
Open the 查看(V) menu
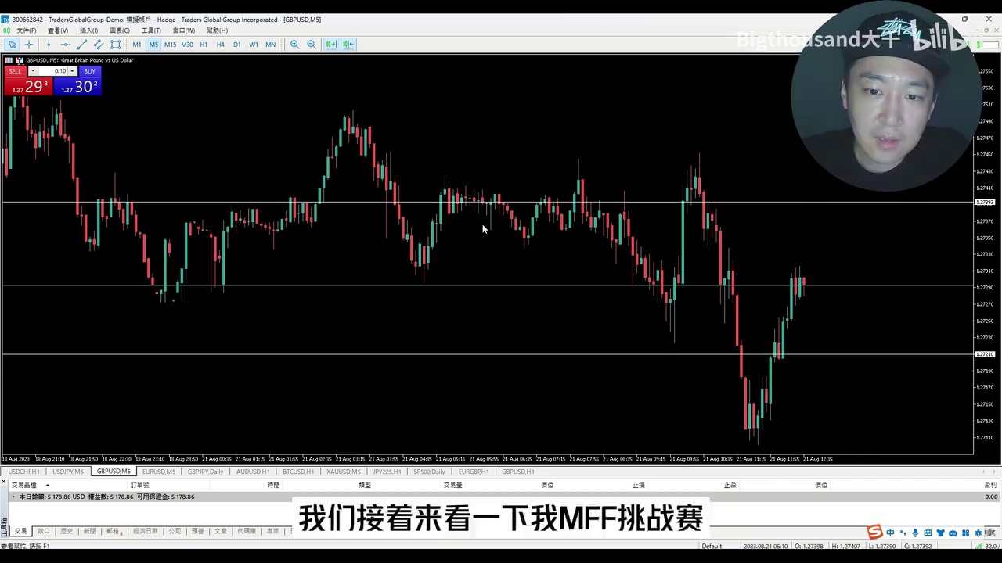(x=58, y=30)
